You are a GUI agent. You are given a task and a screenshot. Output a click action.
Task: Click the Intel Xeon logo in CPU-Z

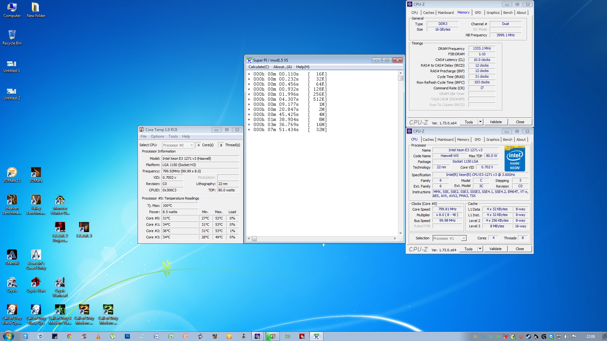[x=515, y=159]
